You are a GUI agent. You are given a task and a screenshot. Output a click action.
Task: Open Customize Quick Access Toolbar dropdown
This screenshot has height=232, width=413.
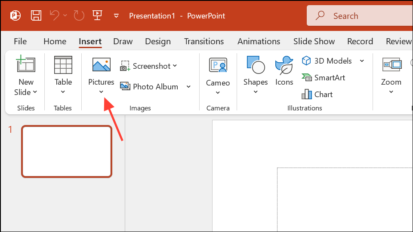[116, 16]
